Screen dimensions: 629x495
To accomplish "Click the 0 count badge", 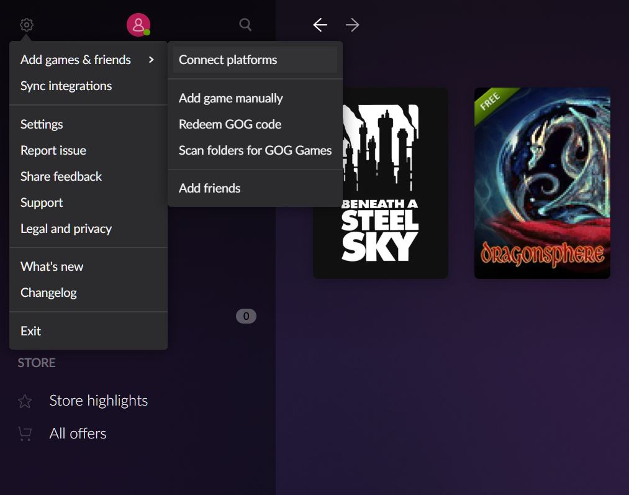I will coord(246,316).
